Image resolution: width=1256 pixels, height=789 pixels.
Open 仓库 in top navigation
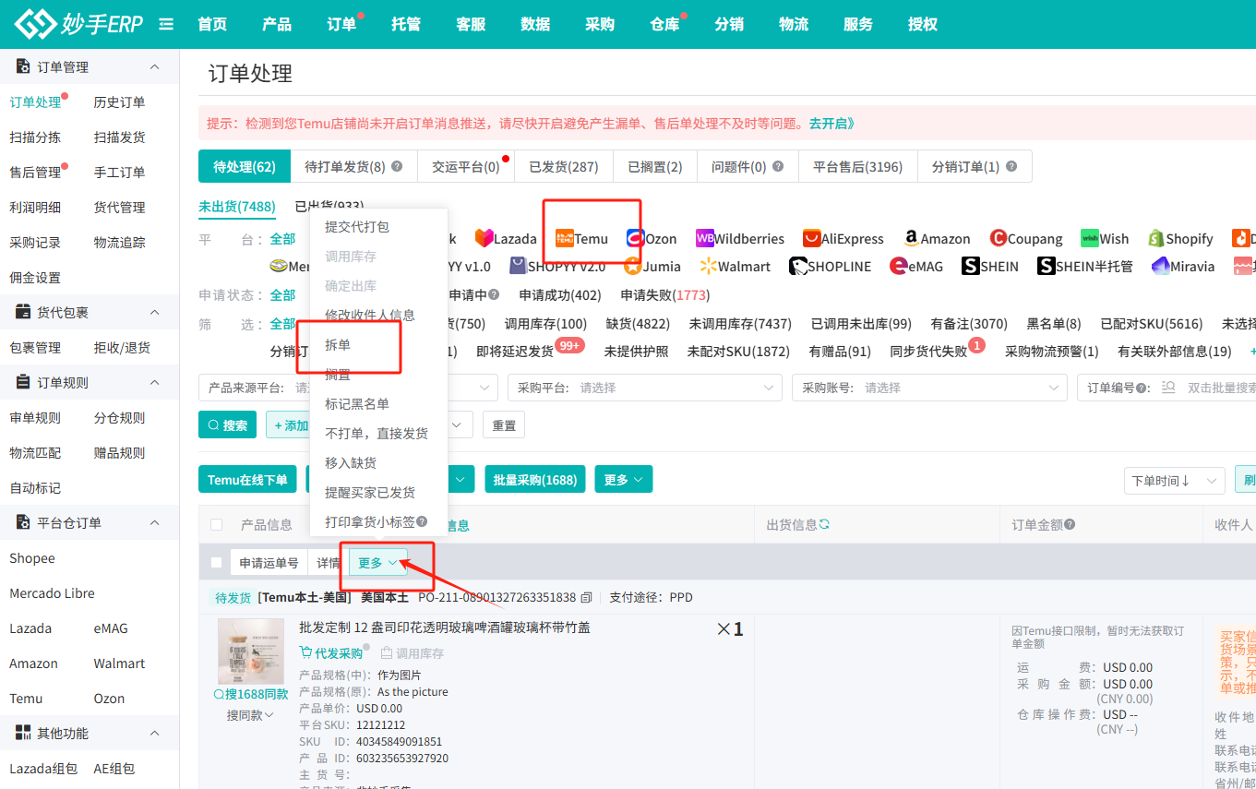664,24
